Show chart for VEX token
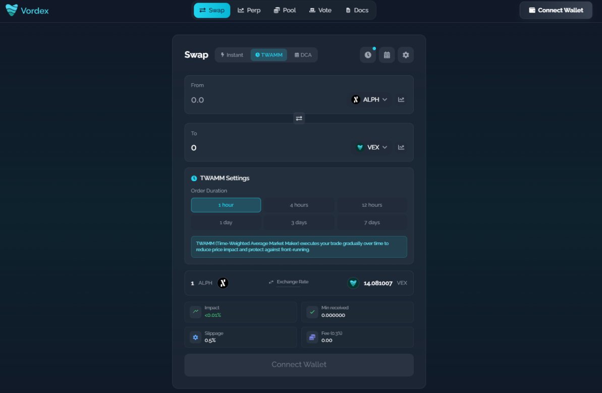Image resolution: width=602 pixels, height=393 pixels. point(401,147)
